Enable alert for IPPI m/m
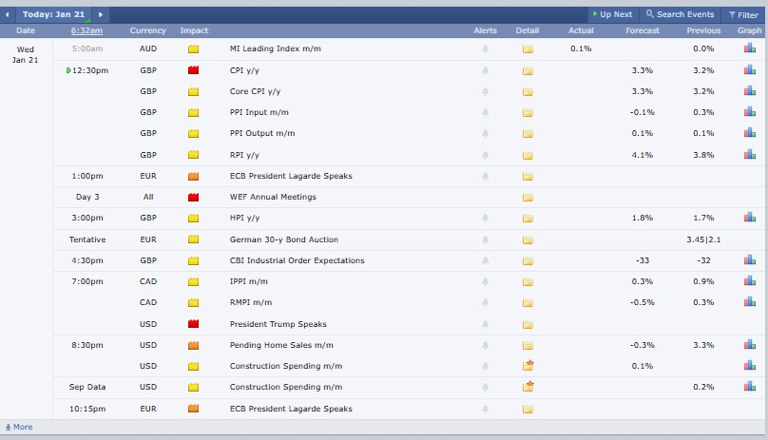 [486, 282]
